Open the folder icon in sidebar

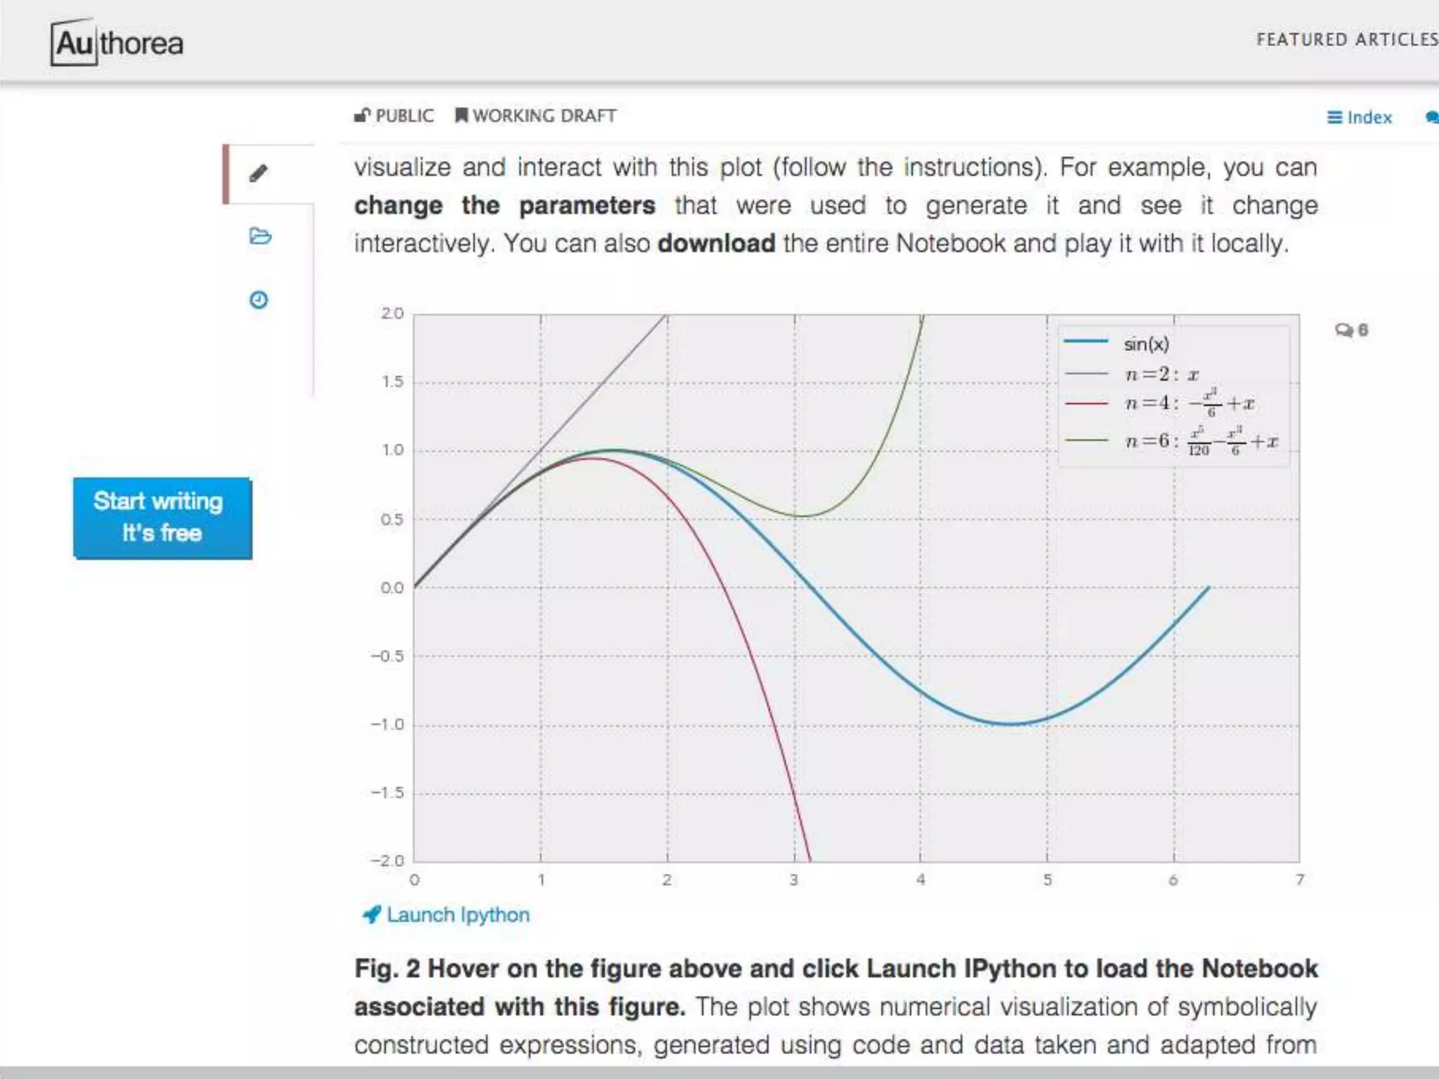point(259,236)
